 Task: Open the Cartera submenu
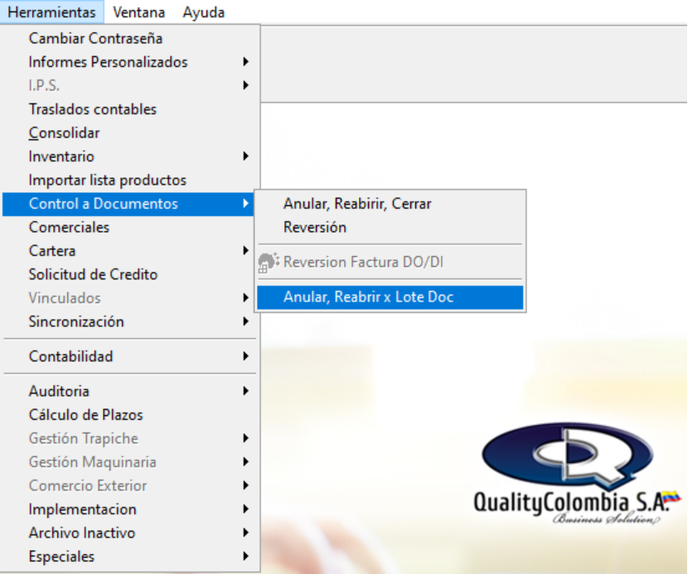pyautogui.click(x=129, y=251)
